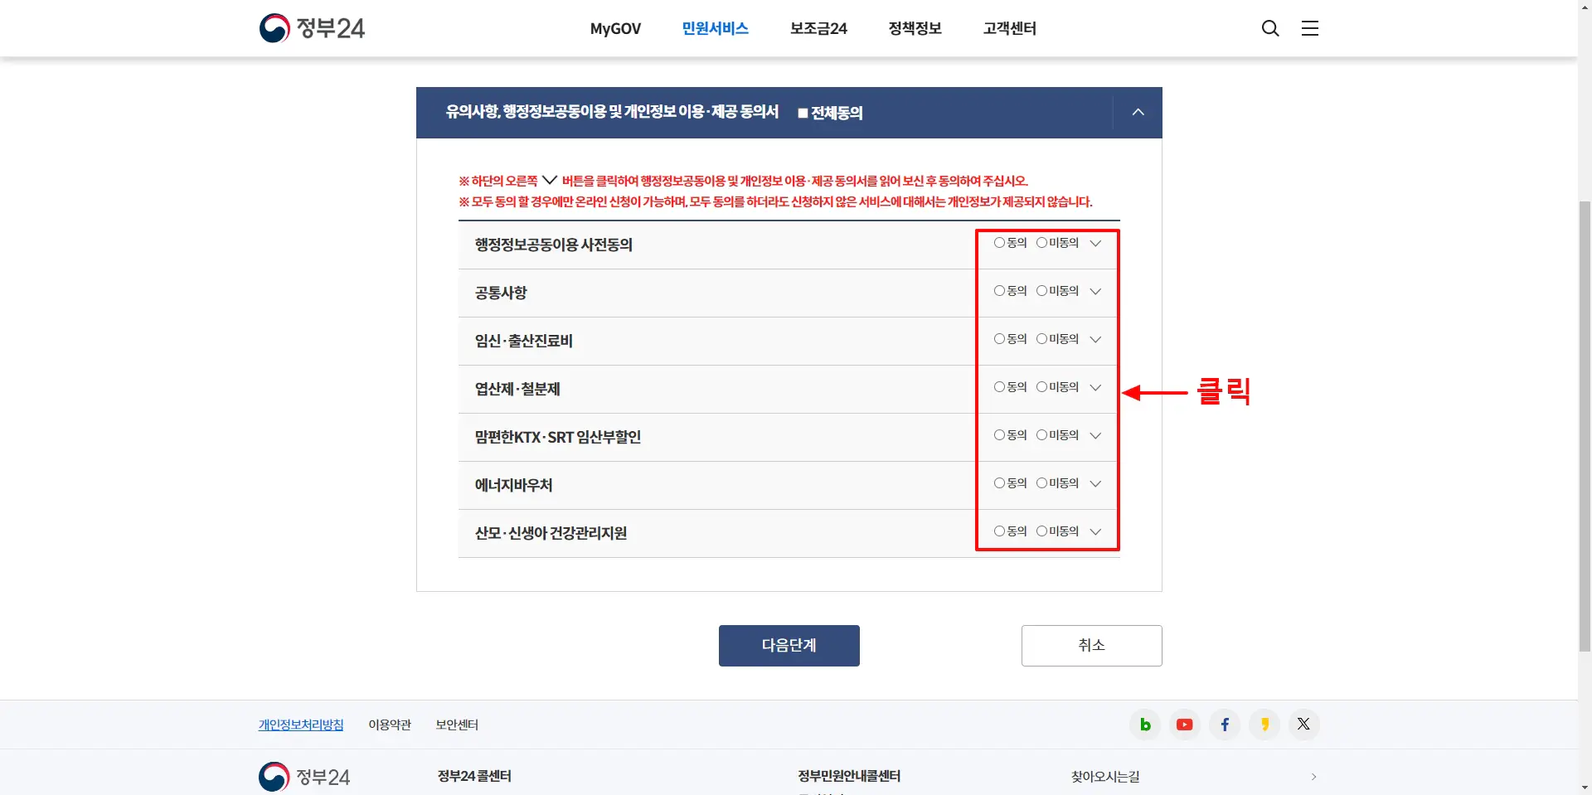The height and width of the screenshot is (795, 1592).
Task: Expand the 행정정보공동이용 사전동의 row chevron
Action: click(x=1095, y=244)
